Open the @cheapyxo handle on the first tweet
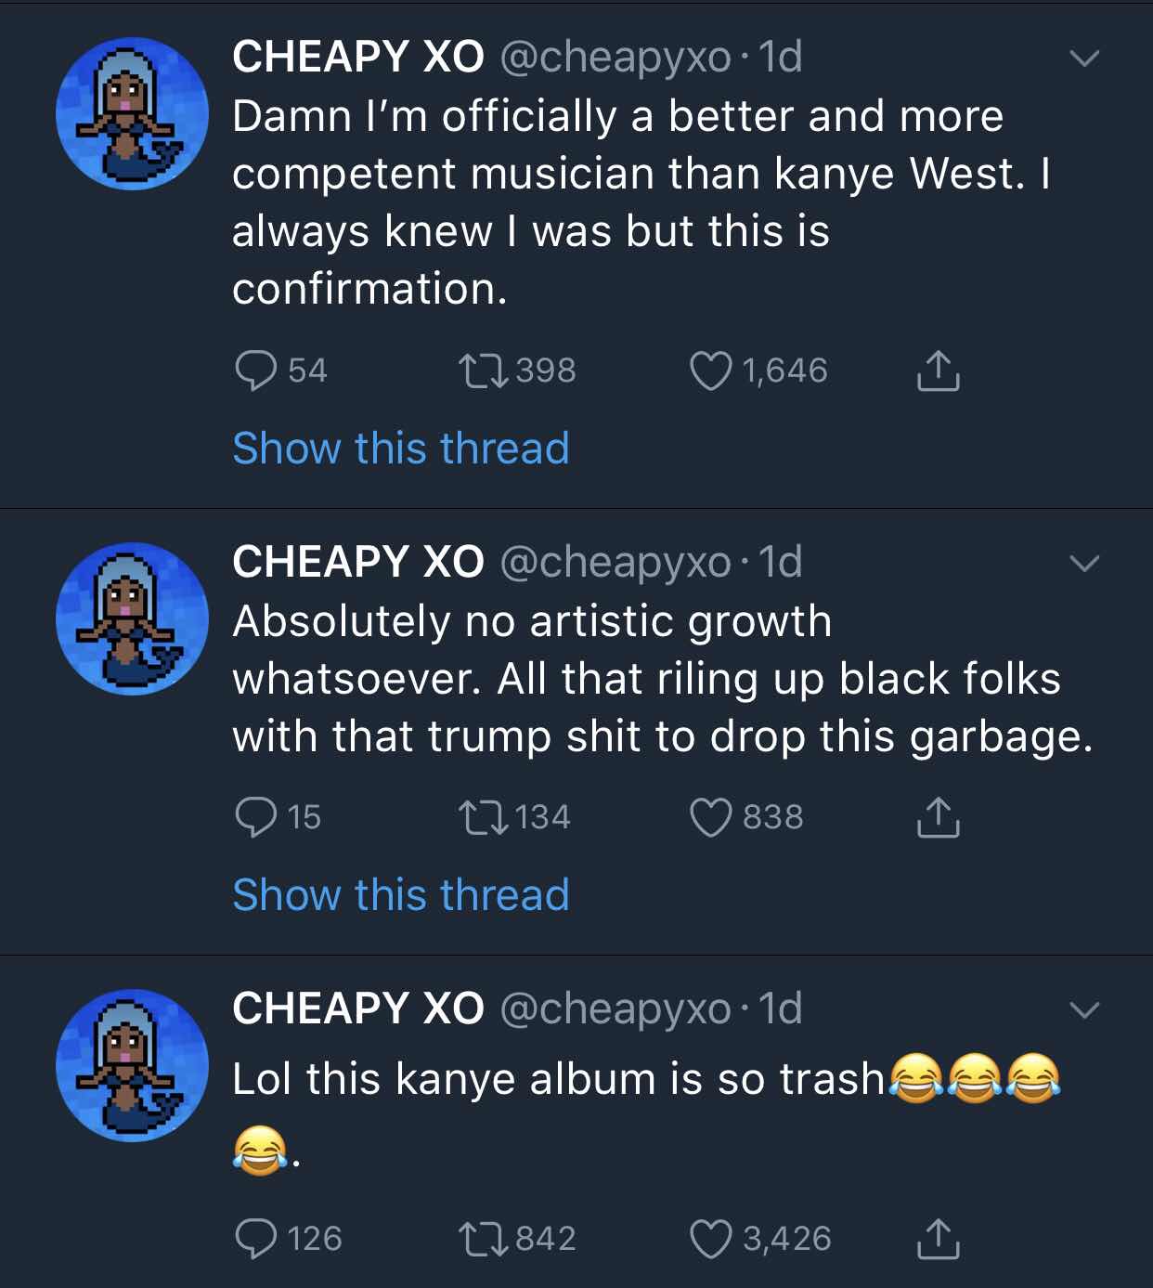The height and width of the screenshot is (1288, 1153). pyautogui.click(x=615, y=59)
